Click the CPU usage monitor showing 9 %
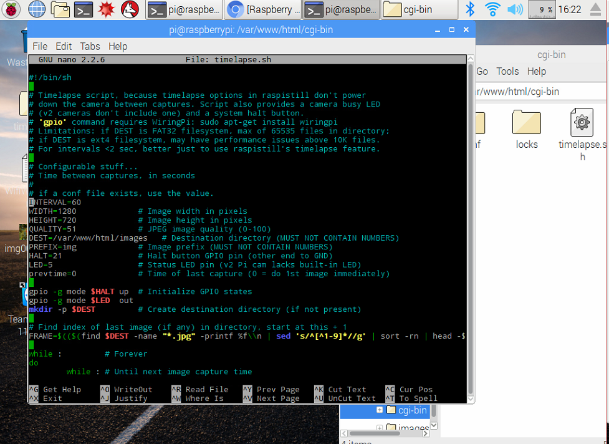 (542, 10)
